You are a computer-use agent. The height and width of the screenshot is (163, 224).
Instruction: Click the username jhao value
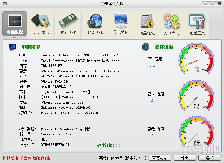click(45, 140)
